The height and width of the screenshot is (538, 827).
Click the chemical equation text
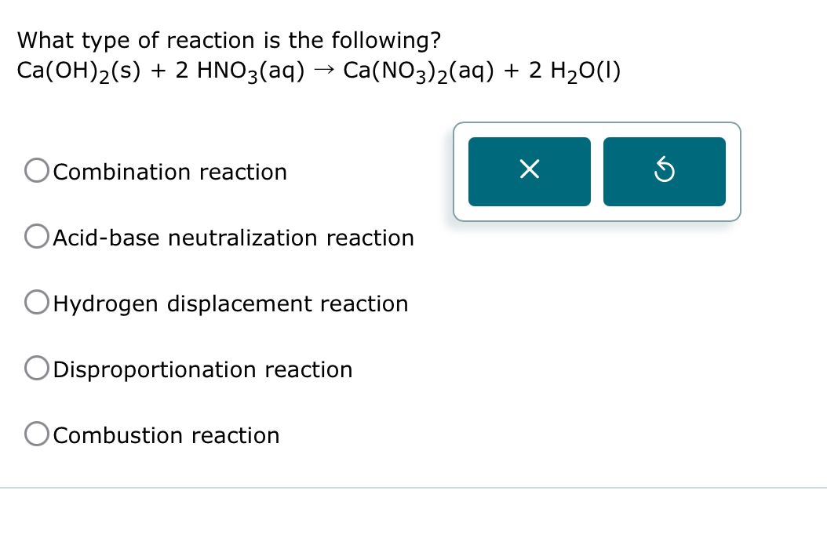click(318, 71)
